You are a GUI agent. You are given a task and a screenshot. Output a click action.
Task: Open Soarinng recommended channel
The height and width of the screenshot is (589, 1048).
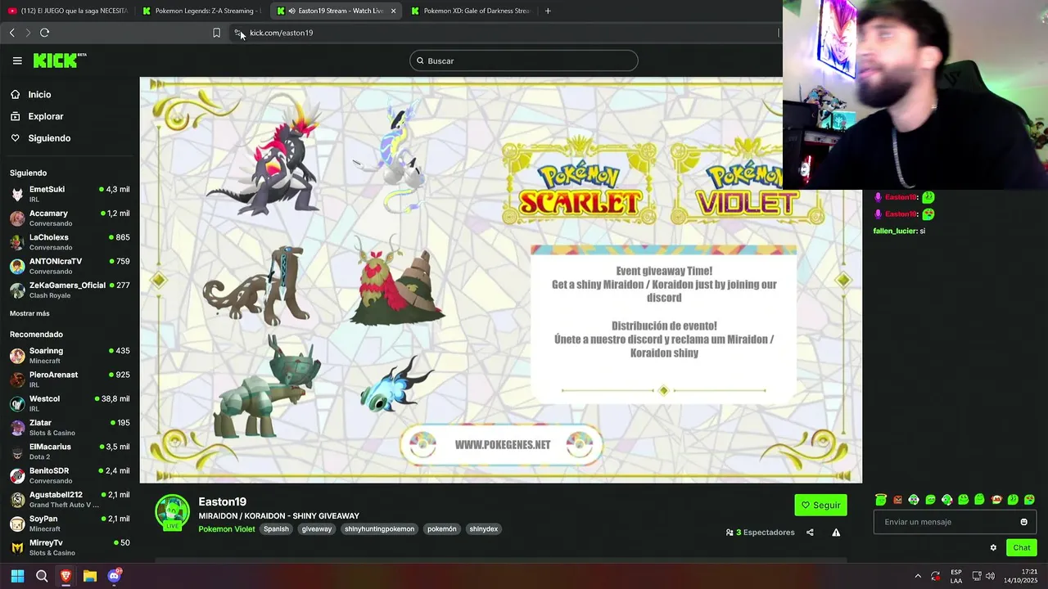[70, 355]
